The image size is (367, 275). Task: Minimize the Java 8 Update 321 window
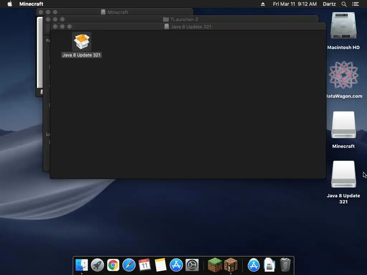click(x=62, y=26)
